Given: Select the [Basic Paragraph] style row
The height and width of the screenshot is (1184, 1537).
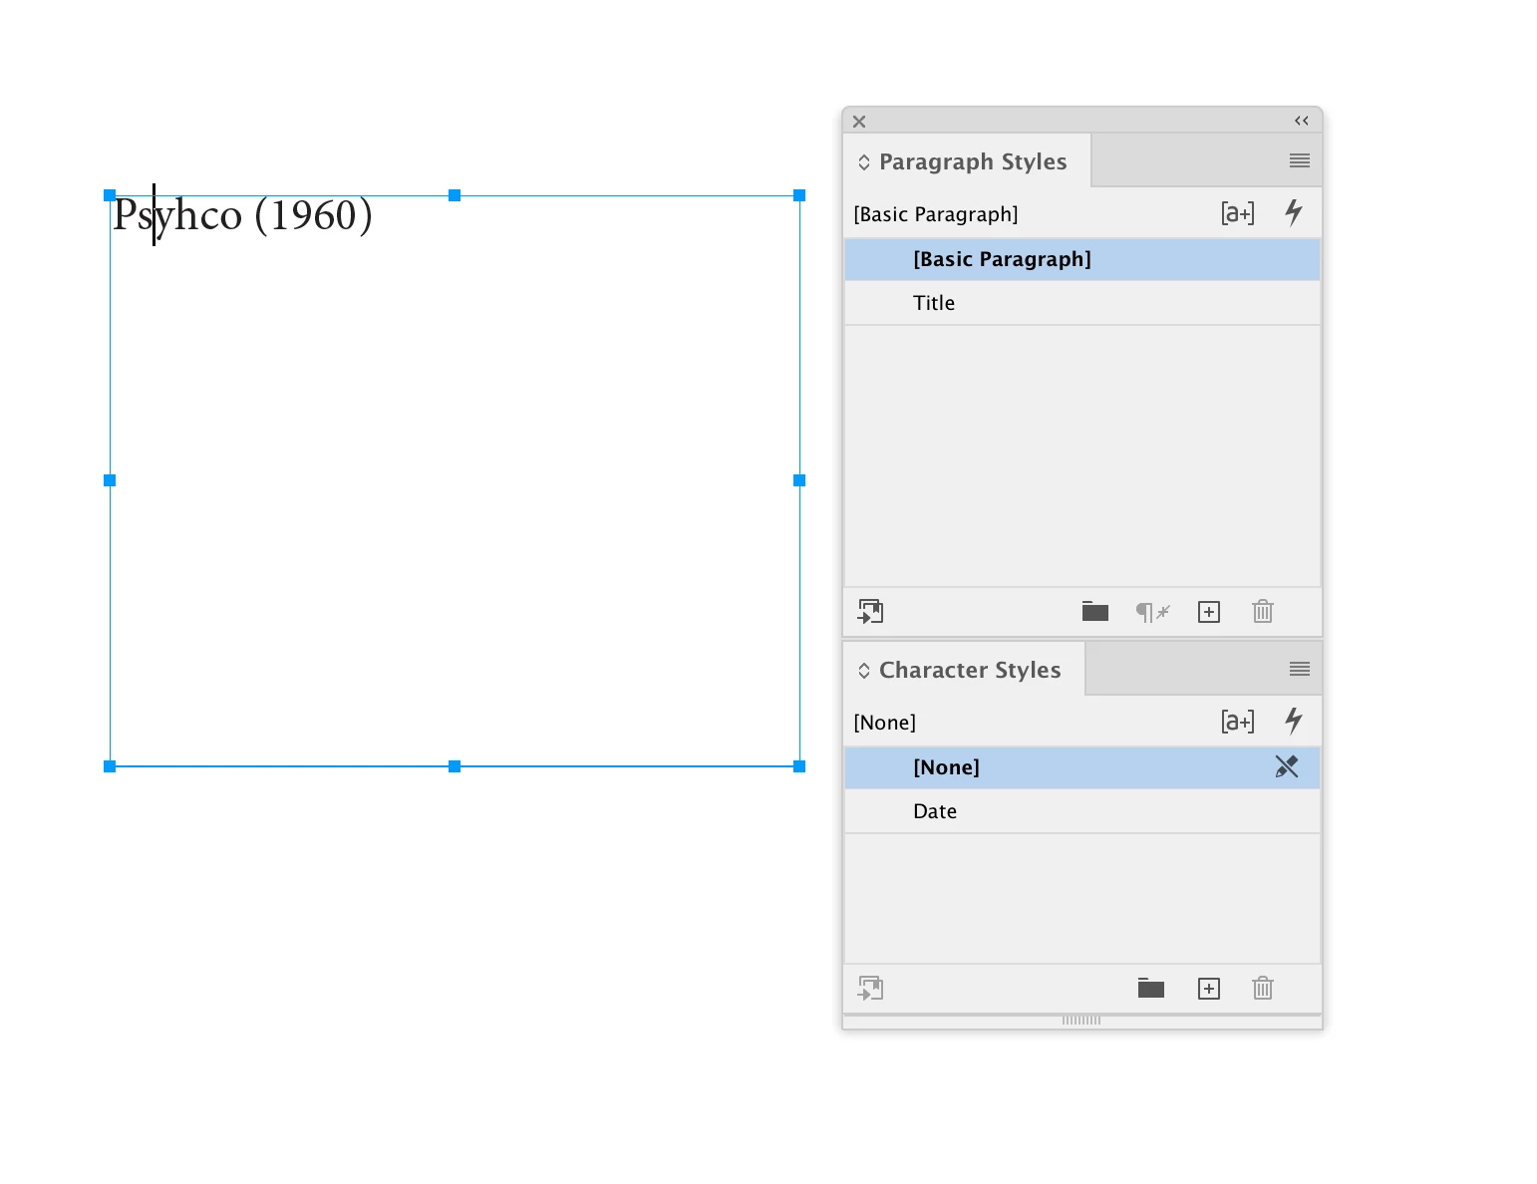Looking at the screenshot, I should tap(1082, 259).
